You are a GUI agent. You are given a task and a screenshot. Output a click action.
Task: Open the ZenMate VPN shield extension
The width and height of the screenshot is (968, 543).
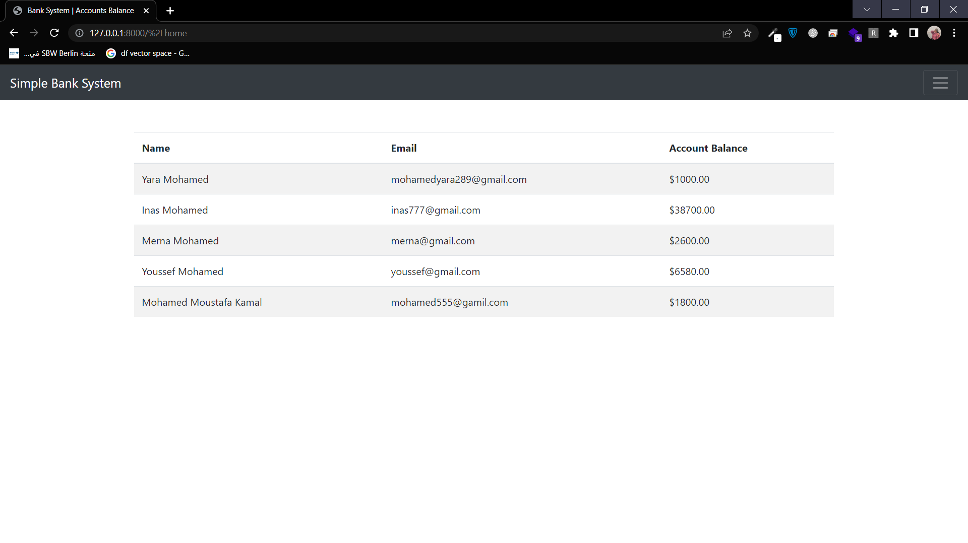pos(793,33)
